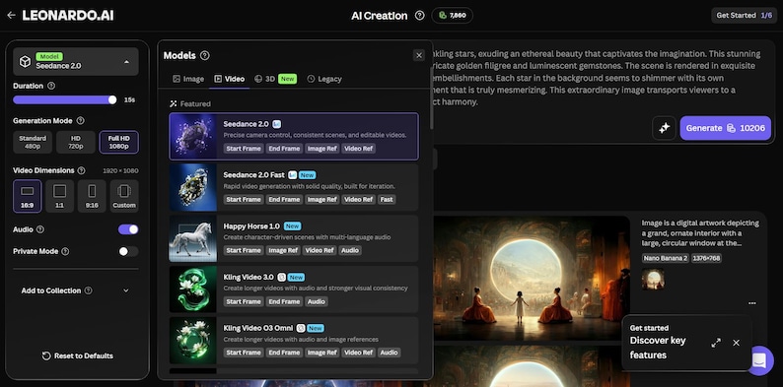
Task: Click the Nano Banana 2 tag
Action: (x=665, y=258)
